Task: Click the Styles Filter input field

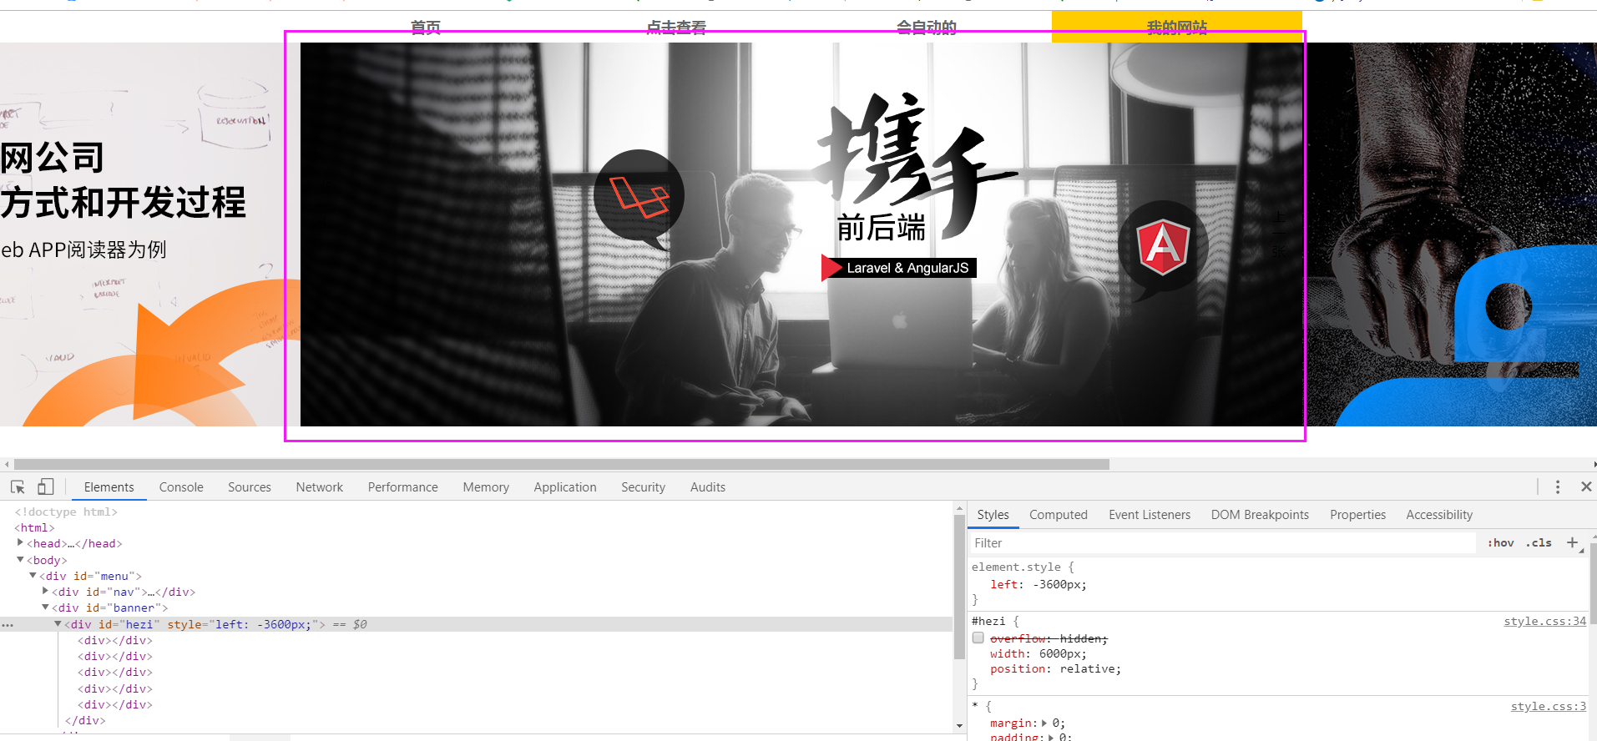Action: click(1222, 543)
